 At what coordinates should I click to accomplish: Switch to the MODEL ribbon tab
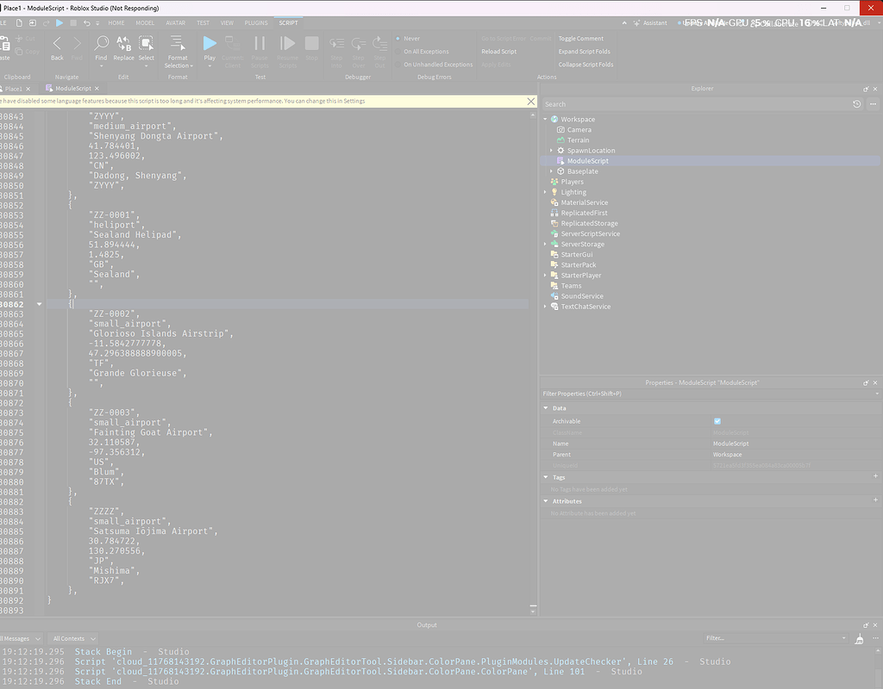(144, 22)
